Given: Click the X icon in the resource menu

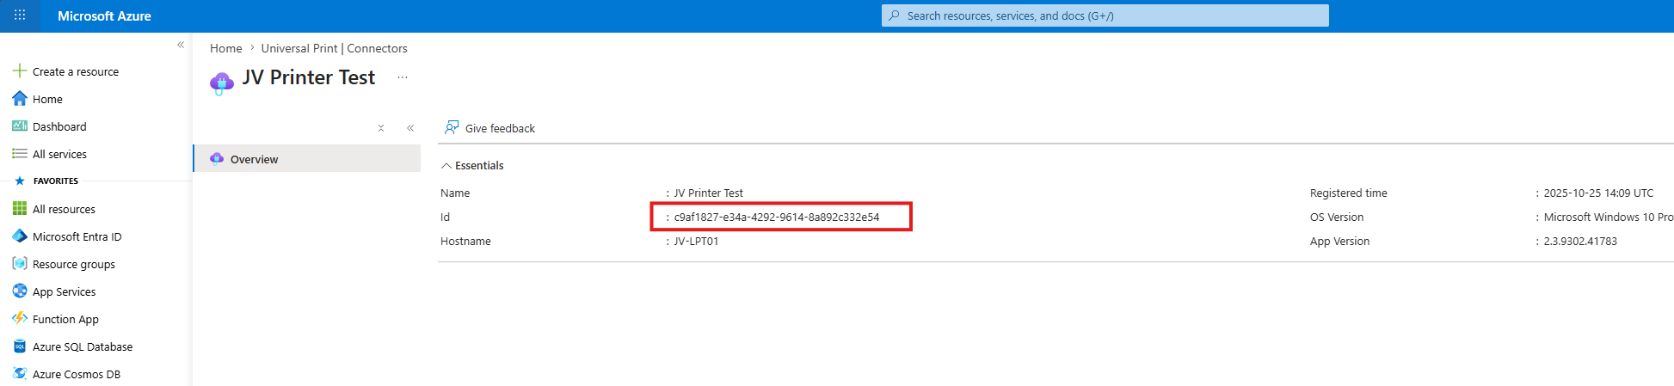Looking at the screenshot, I should point(381,128).
